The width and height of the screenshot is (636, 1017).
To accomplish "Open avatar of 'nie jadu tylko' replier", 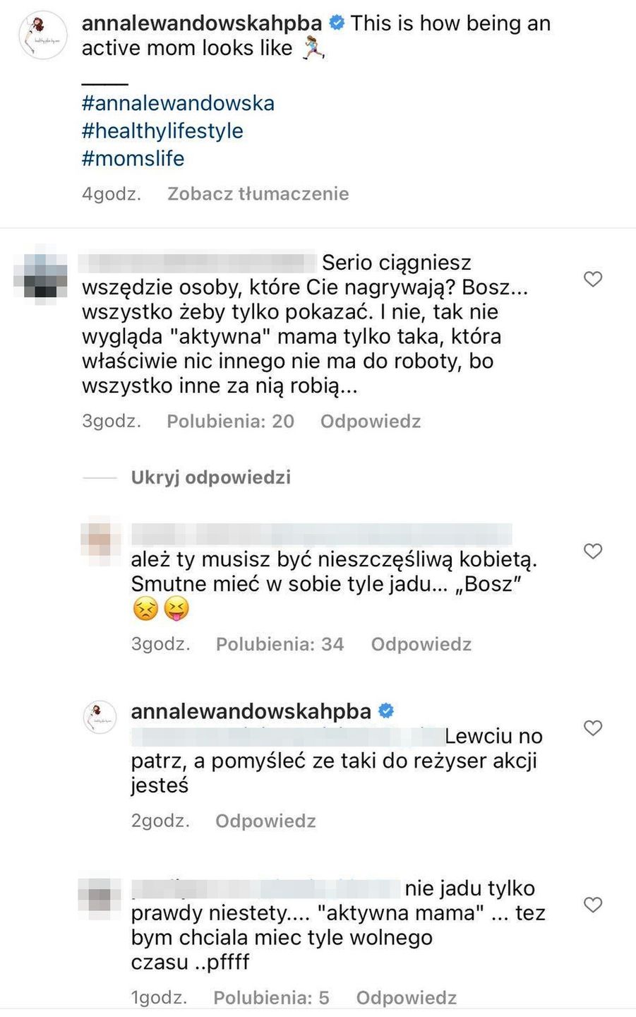I will (x=100, y=899).
